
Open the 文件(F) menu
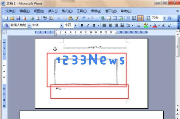10,11
